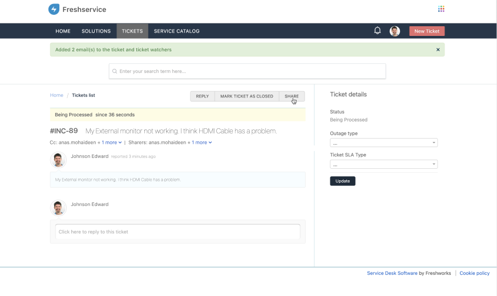Screen dimensions: 497x296
Task: Click Johnson Edward avatar on reported message
Action: point(58,160)
